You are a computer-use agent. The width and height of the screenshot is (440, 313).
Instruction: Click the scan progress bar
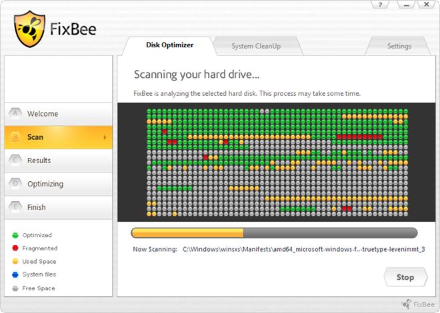[x=274, y=233]
